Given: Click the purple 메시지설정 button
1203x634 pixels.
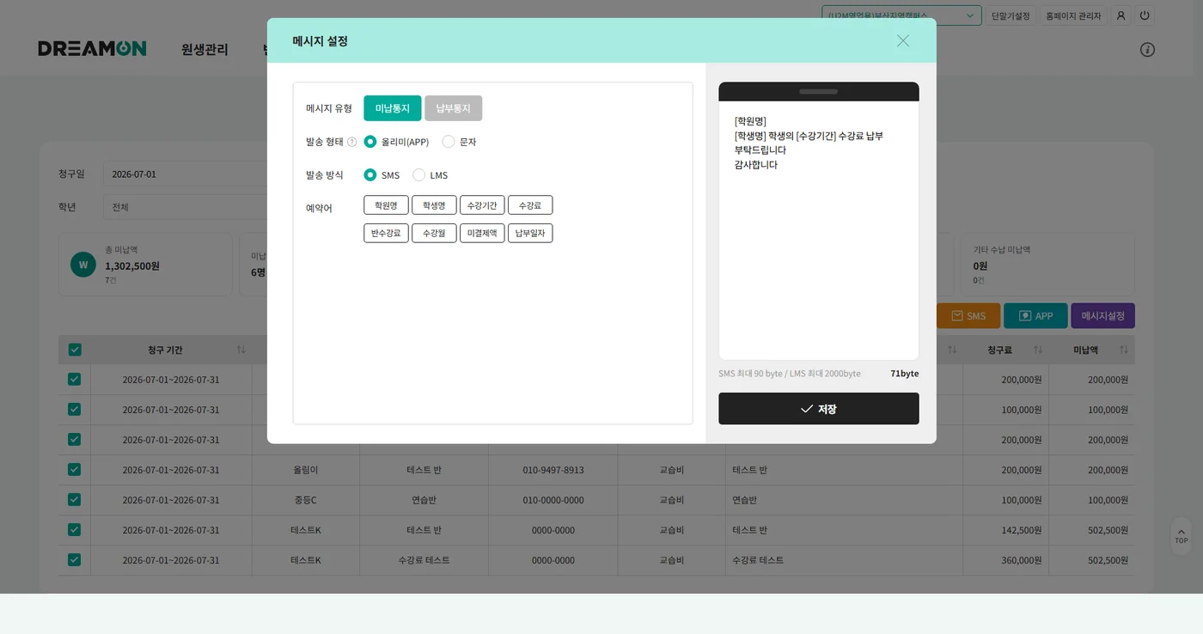Looking at the screenshot, I should 1102,316.
